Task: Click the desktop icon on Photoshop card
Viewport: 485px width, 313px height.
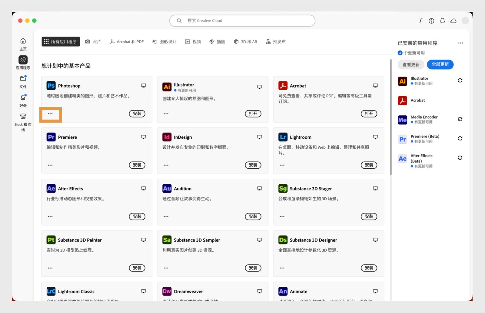Action: click(144, 86)
